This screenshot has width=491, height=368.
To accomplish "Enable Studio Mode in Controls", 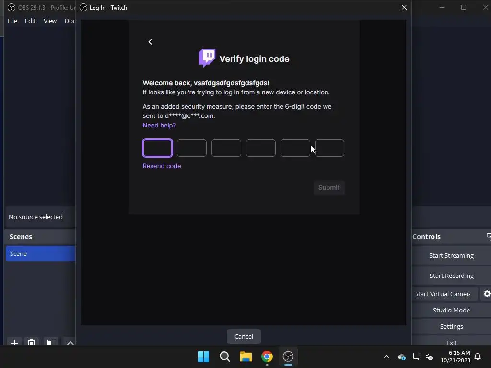I will pos(451,310).
